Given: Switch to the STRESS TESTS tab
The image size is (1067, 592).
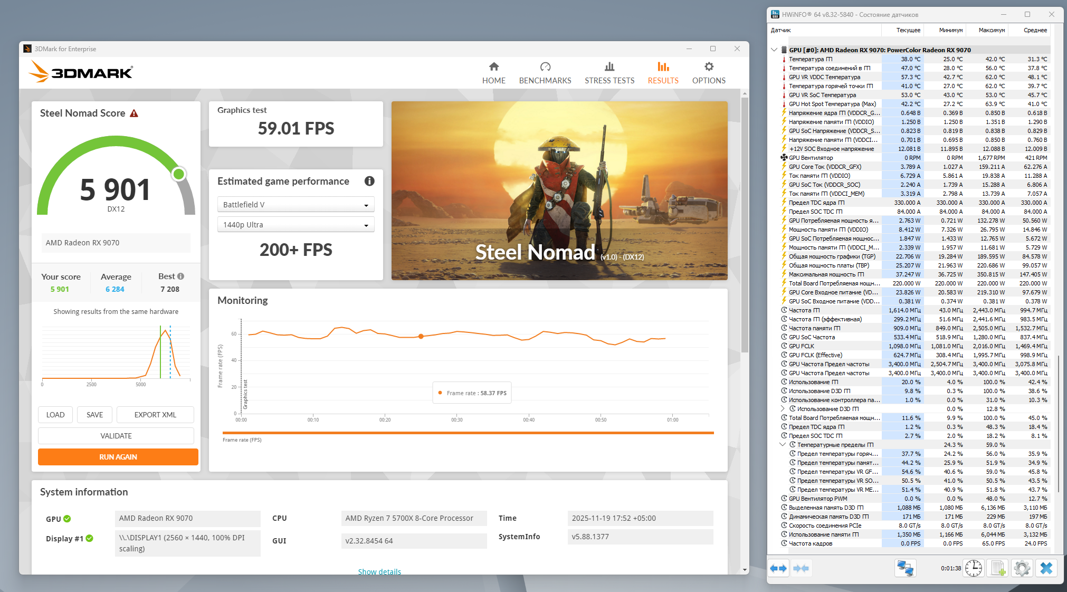Looking at the screenshot, I should pyautogui.click(x=609, y=73).
